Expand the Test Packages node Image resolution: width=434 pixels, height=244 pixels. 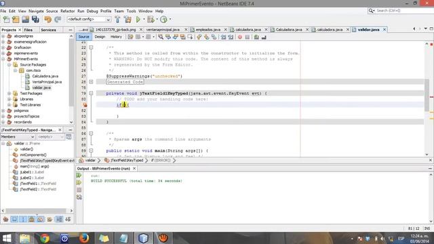[x=9, y=94]
